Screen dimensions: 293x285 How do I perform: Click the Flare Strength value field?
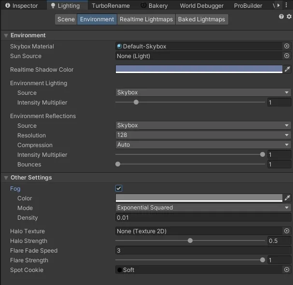click(279, 260)
